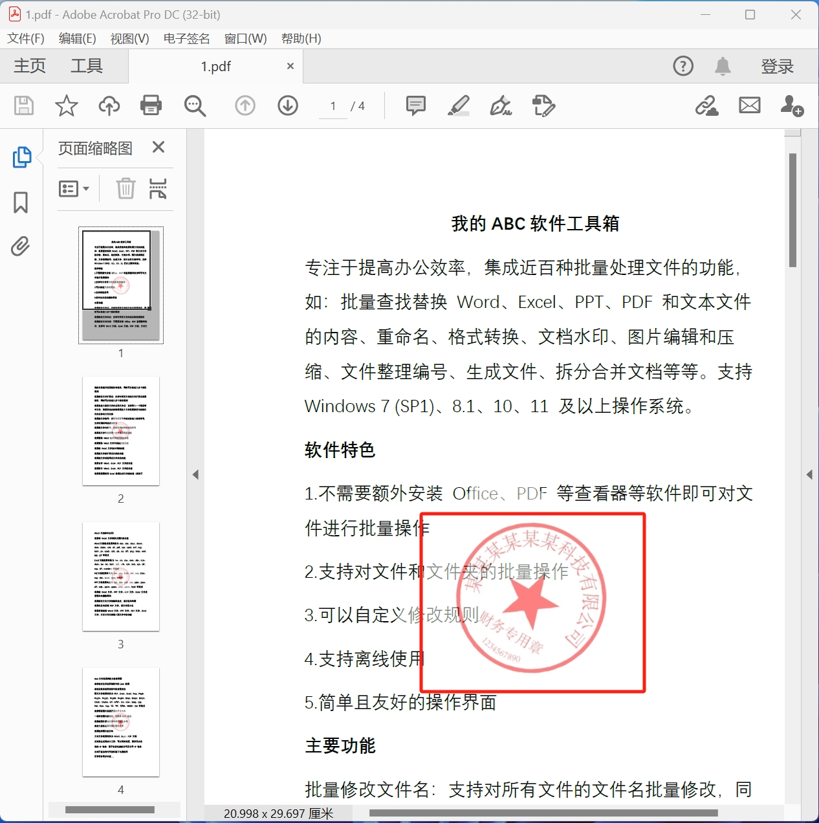819x823 pixels.
Task: Open the thumbnail options dropdown
Action: pyautogui.click(x=74, y=188)
